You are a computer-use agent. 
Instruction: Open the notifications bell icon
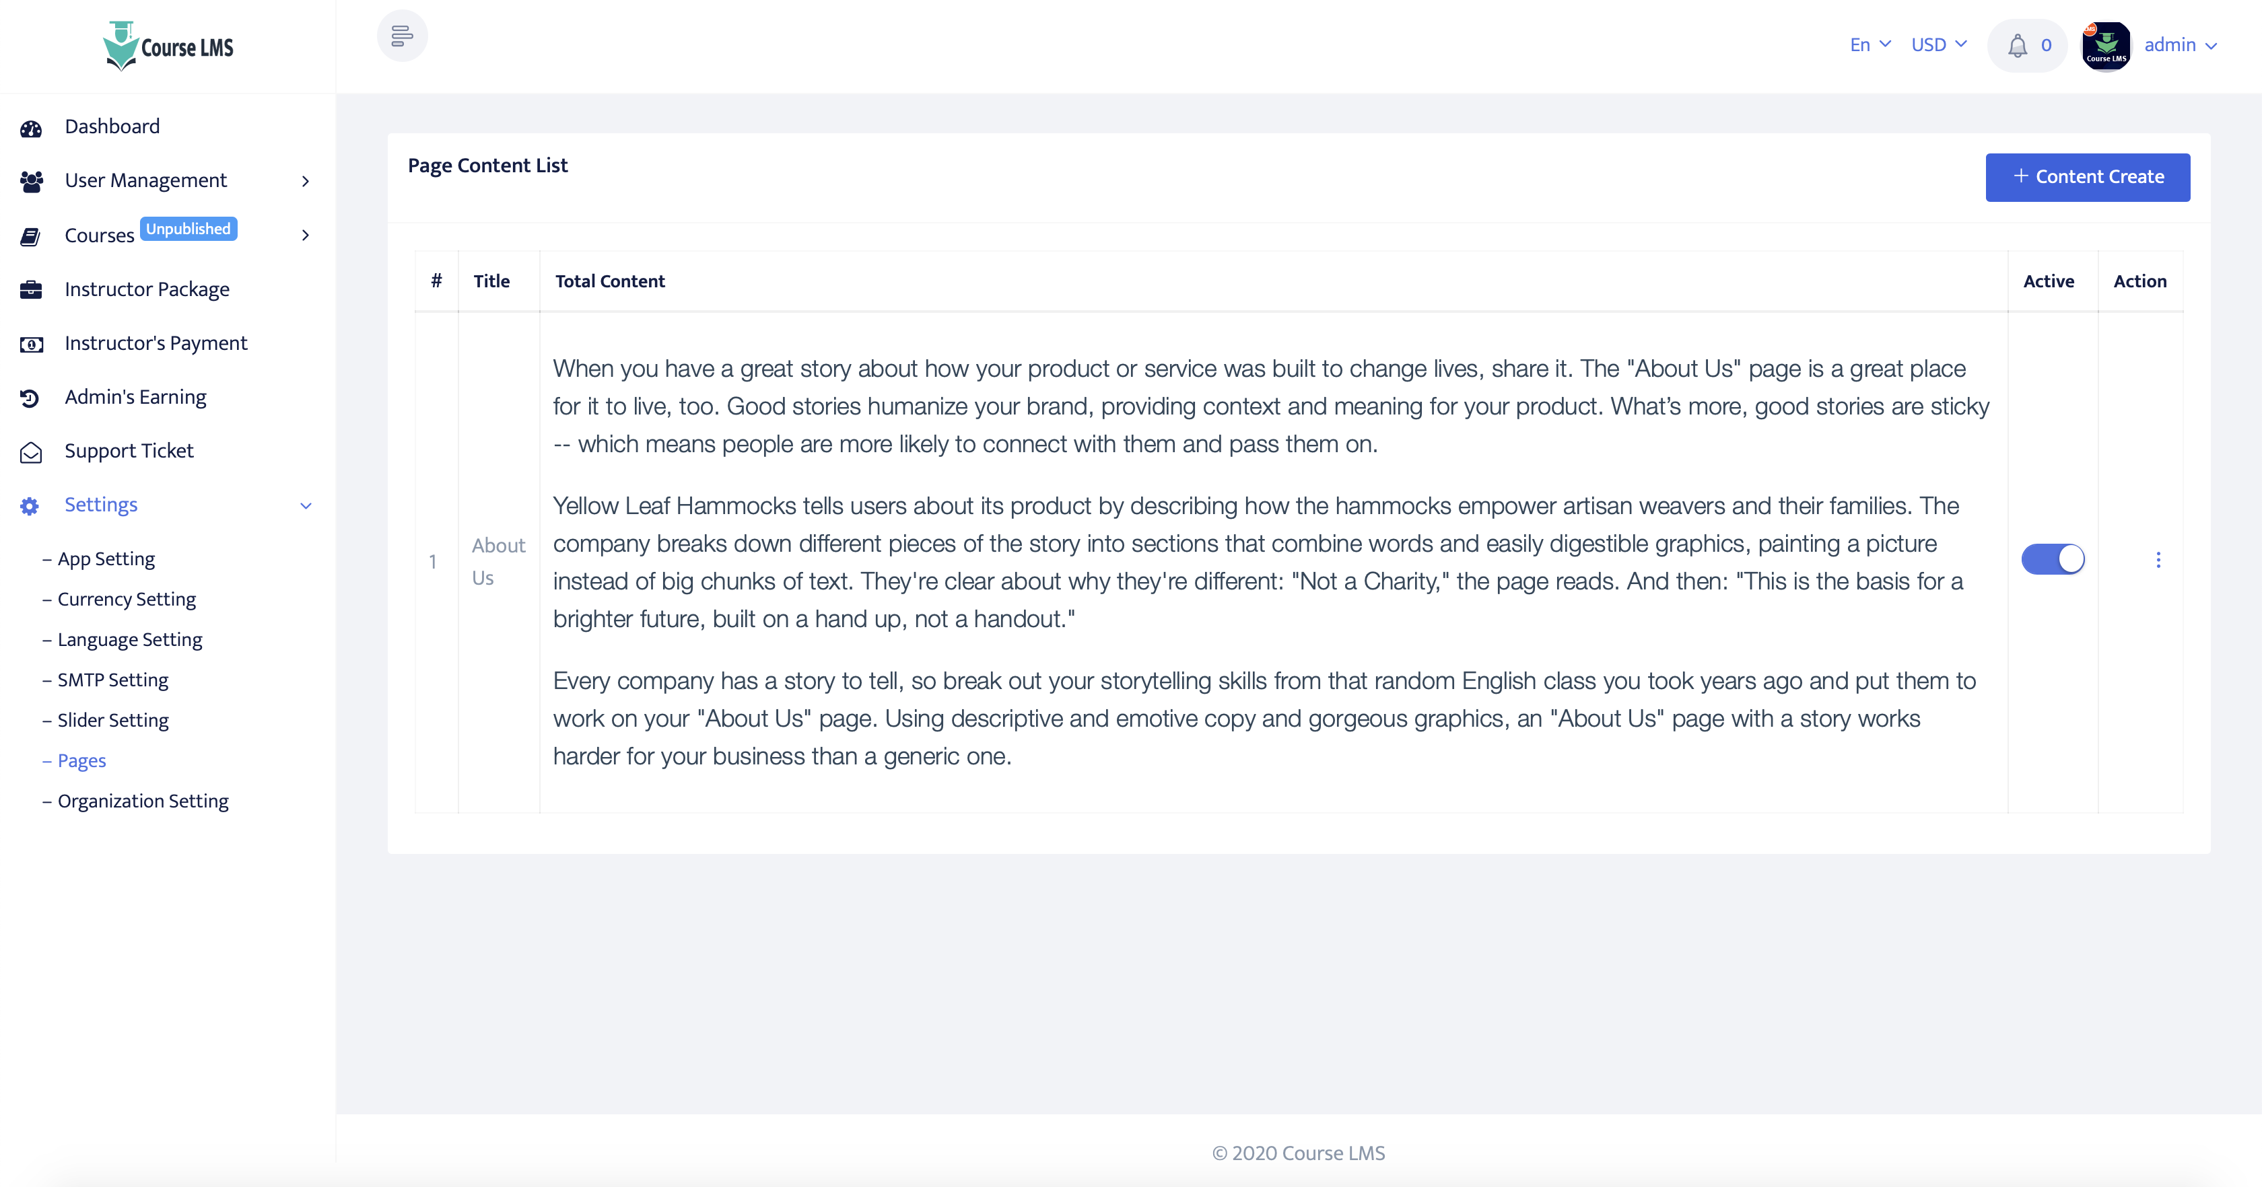pos(2018,46)
